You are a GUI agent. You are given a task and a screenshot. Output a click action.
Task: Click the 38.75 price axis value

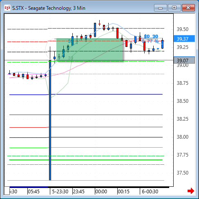(x=183, y=83)
